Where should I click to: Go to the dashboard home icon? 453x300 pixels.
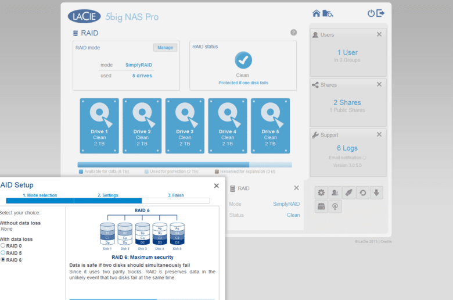(317, 13)
